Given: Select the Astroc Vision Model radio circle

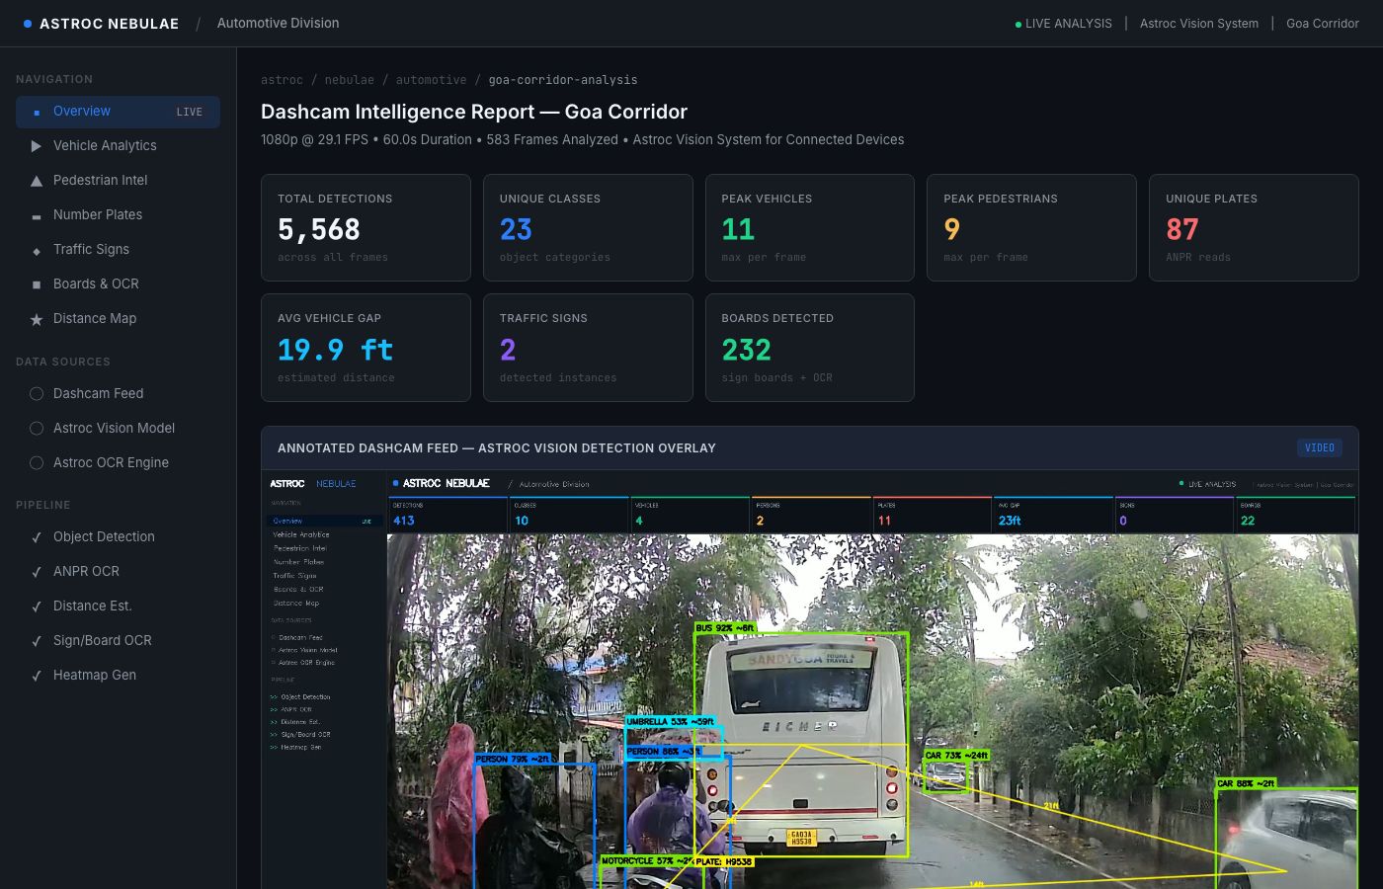Looking at the screenshot, I should (37, 429).
